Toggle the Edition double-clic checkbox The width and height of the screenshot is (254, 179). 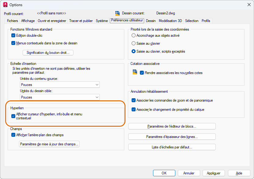pos(13,35)
